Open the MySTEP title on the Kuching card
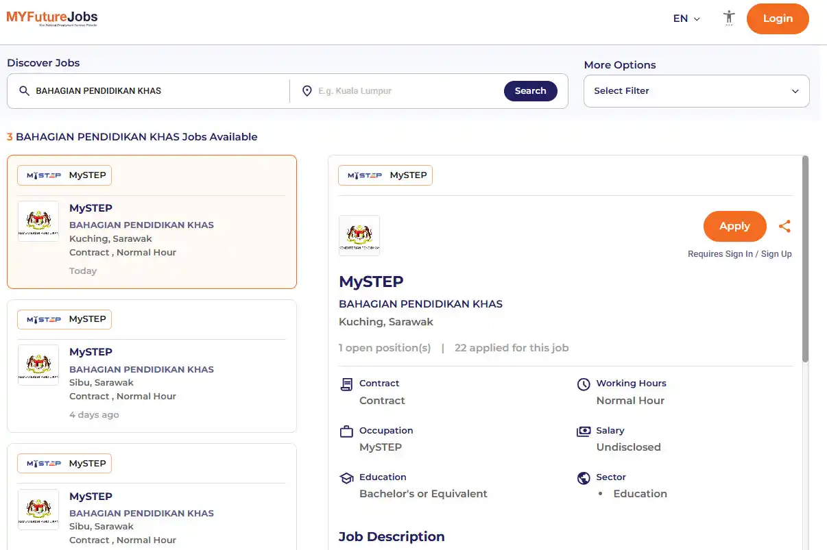 [91, 208]
